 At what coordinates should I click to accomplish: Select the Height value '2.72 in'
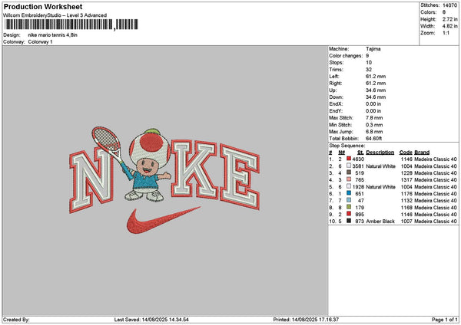coord(449,19)
